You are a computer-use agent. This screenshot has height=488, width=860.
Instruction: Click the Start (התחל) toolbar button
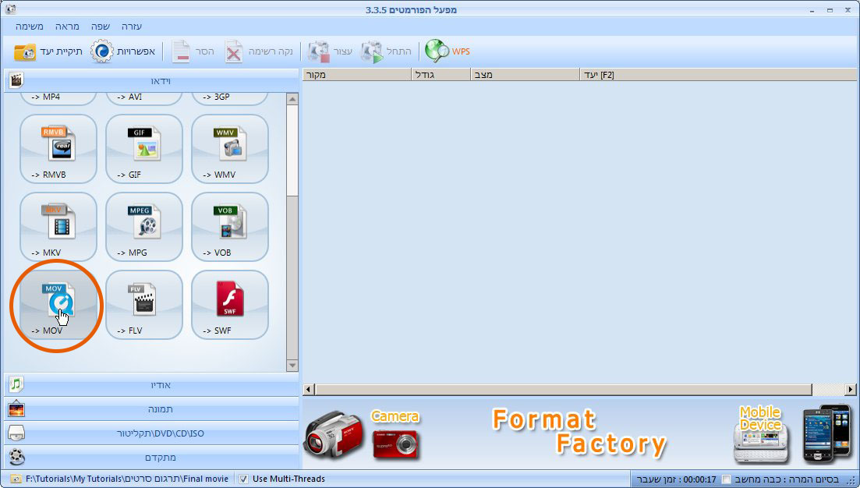(386, 51)
